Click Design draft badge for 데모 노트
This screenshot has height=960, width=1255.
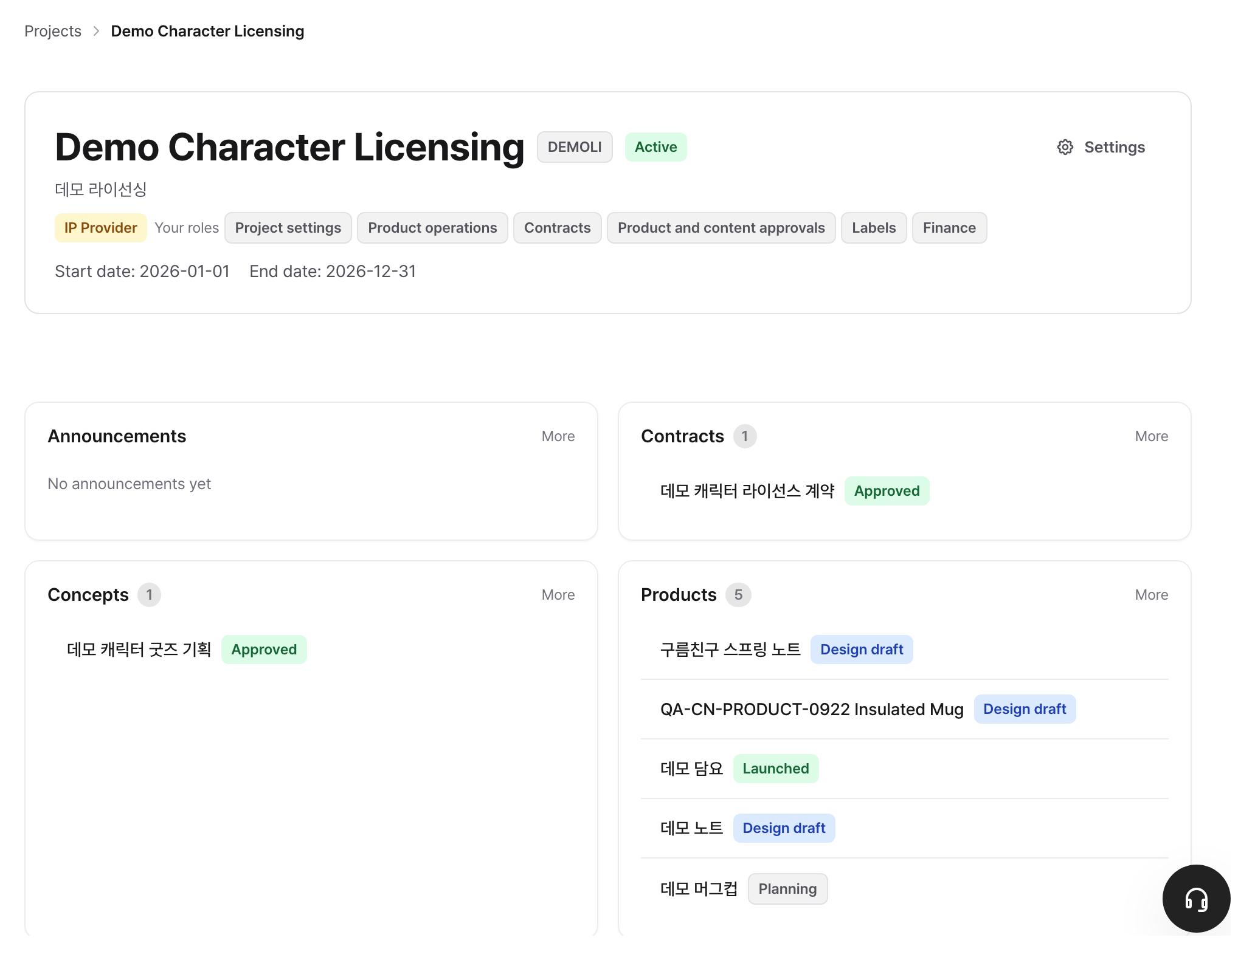[x=784, y=828]
